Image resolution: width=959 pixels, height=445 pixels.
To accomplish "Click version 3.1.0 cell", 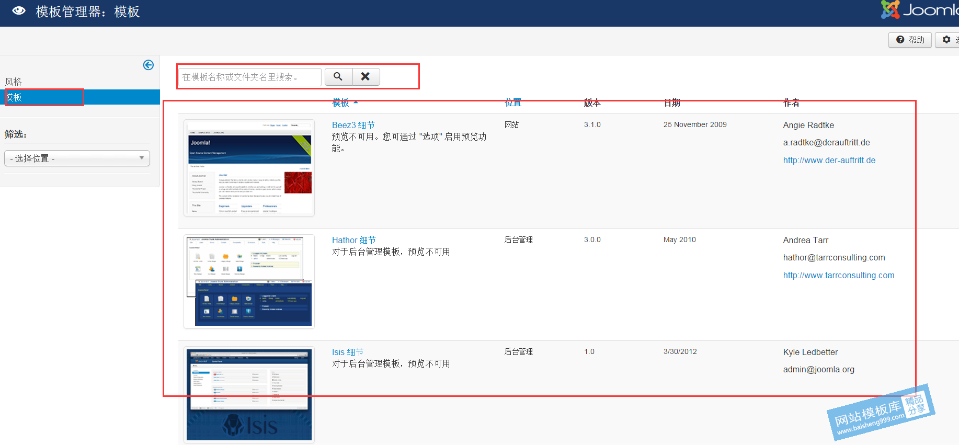I will point(592,124).
